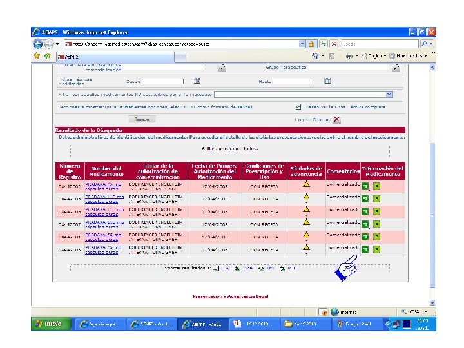Screen dimensions: 464x348
Task: Click the address bar URL field
Action: point(181,44)
